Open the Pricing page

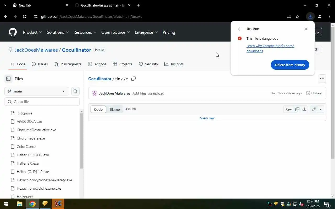[169, 32]
